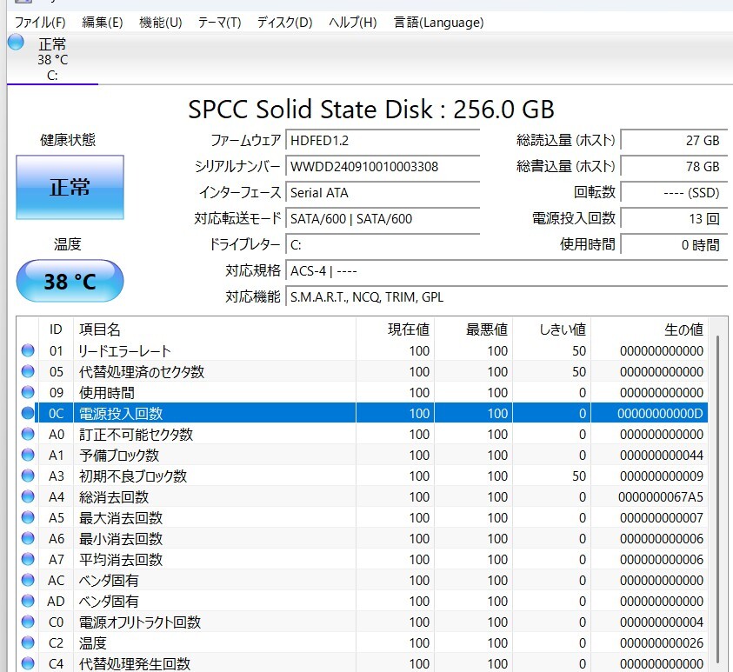Click the standard field ACS-4 | ----

coord(507,271)
